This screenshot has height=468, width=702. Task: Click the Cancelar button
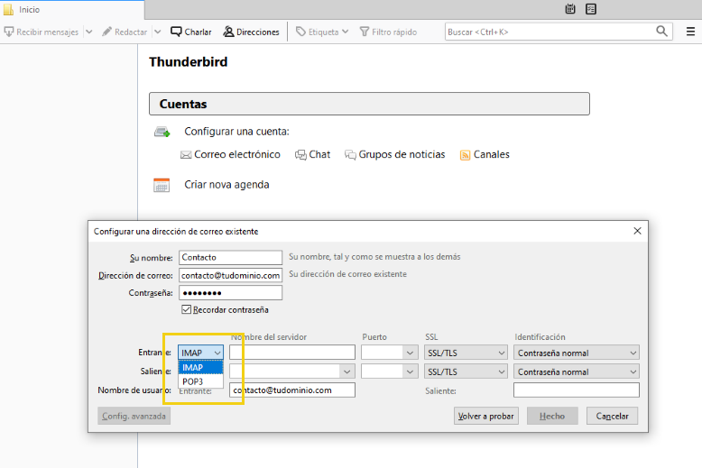[612, 416]
